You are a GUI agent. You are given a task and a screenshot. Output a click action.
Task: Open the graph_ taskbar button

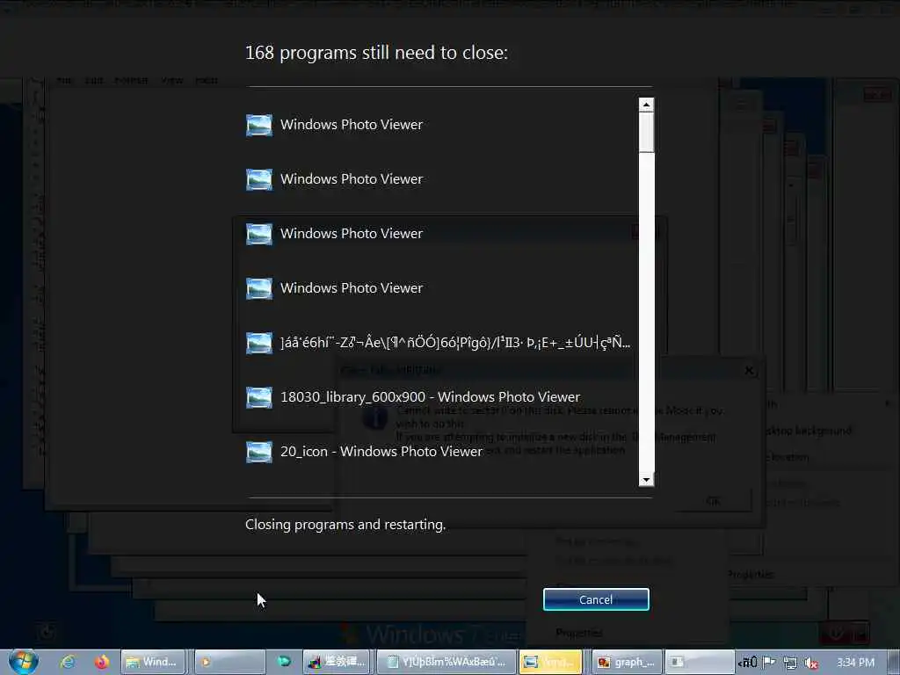[627, 662]
